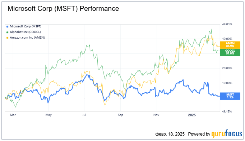Screen dimensions: 245x141
Task: Click the GOOGL 31.8% value badge
Action: point(230,52)
